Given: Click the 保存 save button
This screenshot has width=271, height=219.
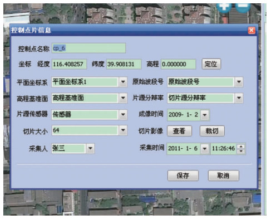Looking at the screenshot, I should pos(183,176).
